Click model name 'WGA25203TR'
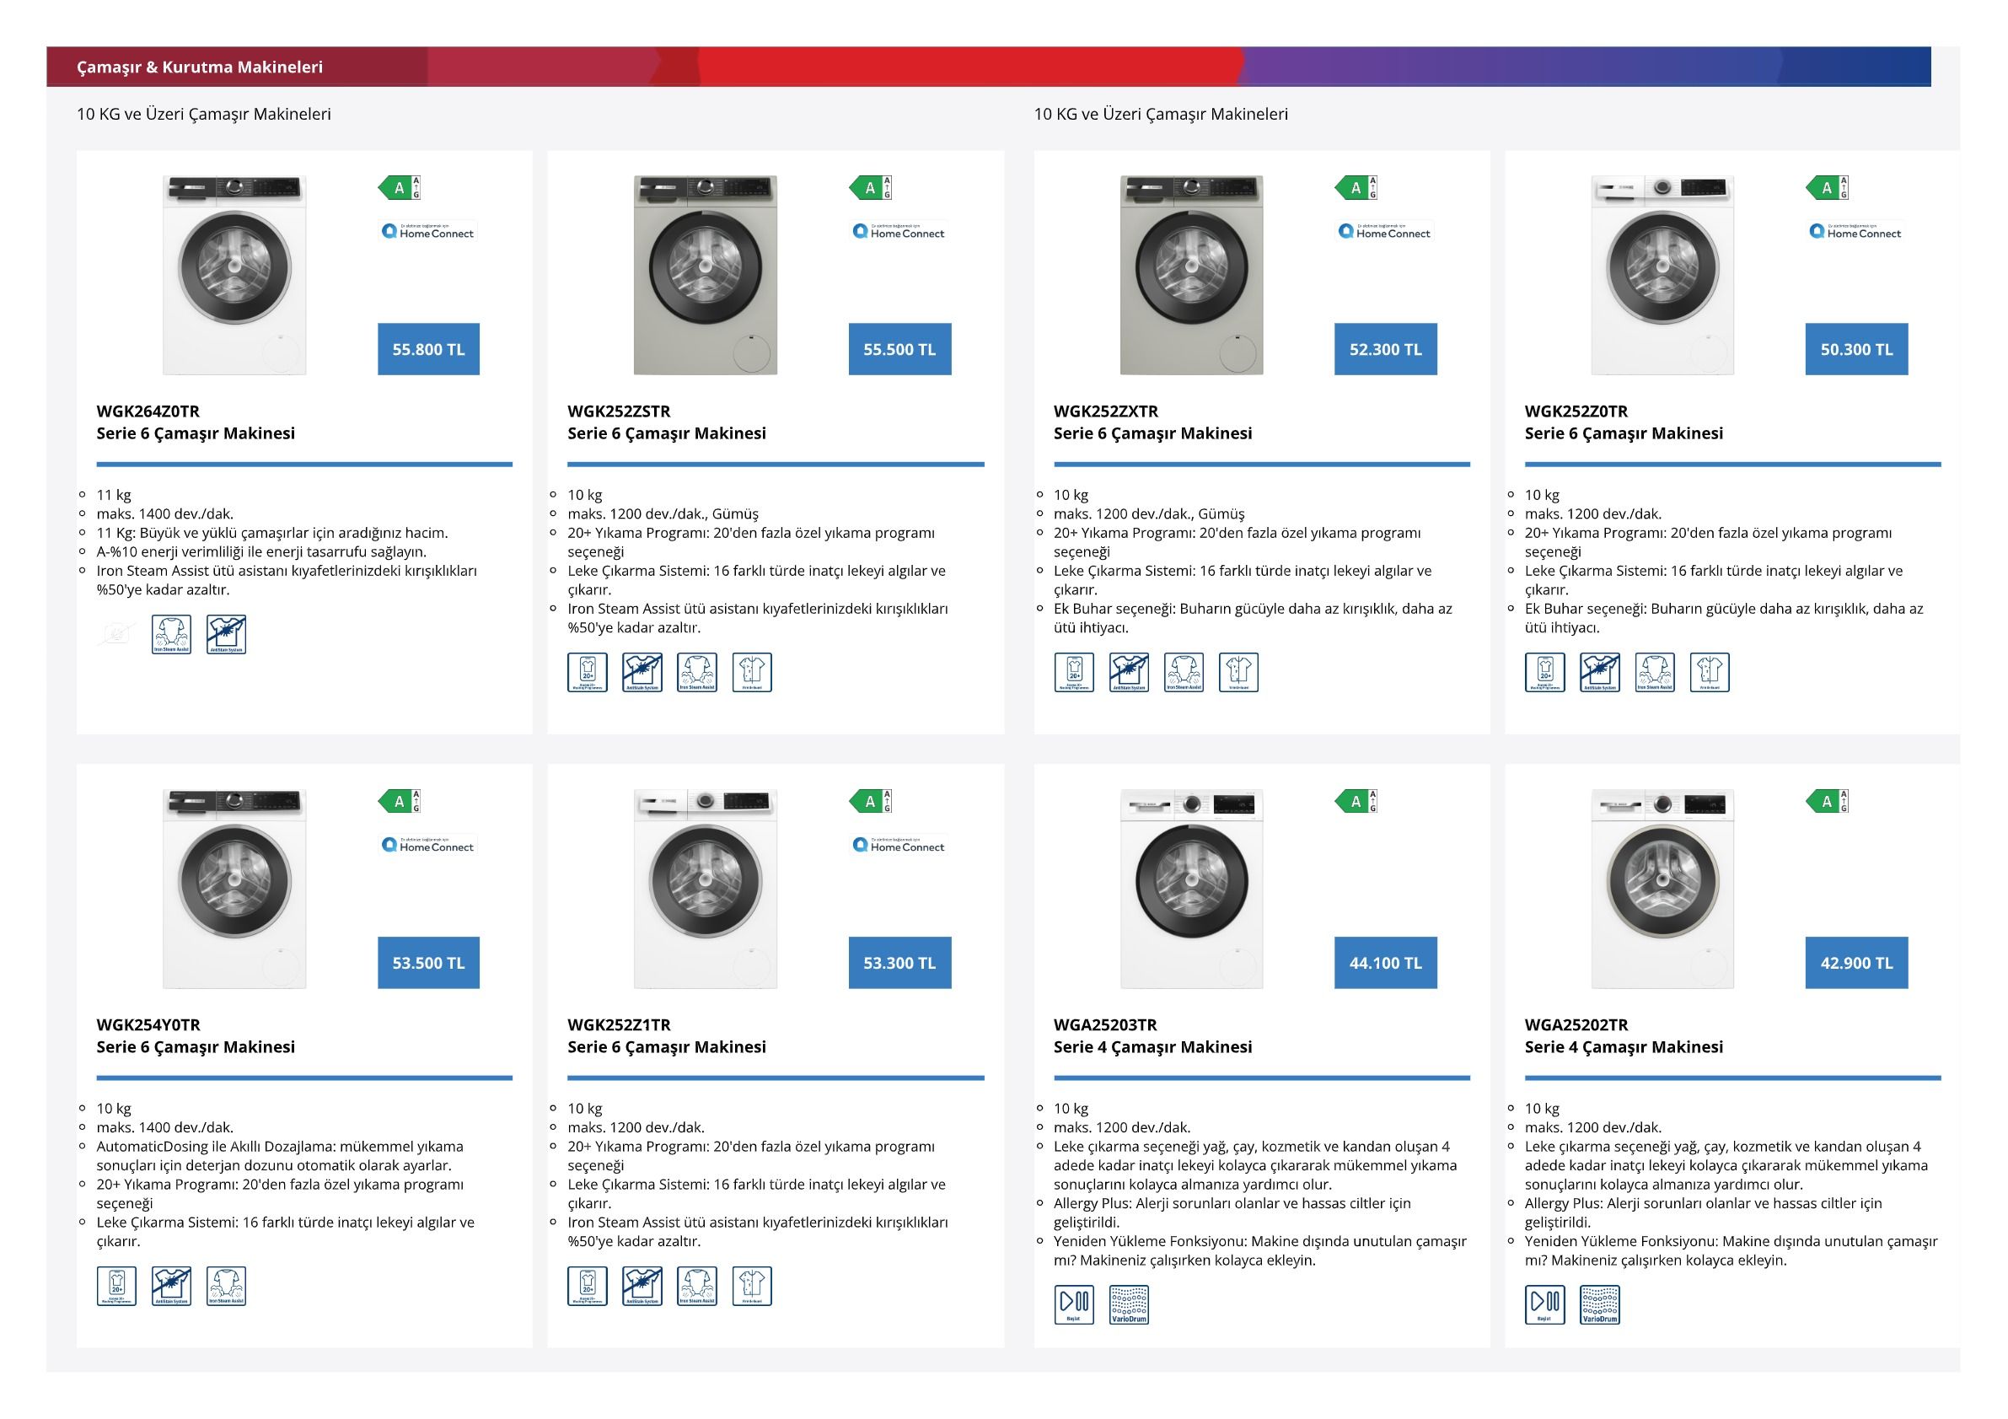Screen dimensions: 2008x1419 pos(1105,1024)
